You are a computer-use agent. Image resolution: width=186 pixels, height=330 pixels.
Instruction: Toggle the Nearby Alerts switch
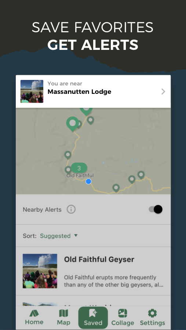156,209
